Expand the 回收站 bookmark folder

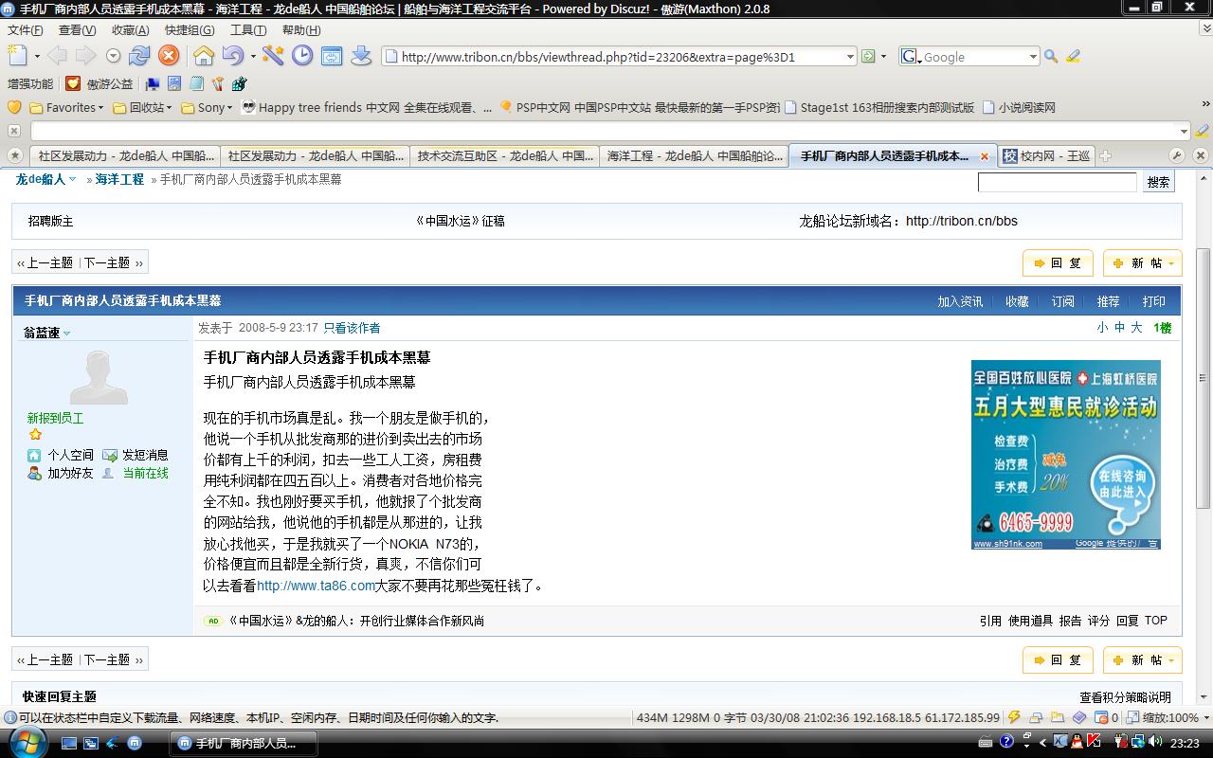tap(169, 108)
